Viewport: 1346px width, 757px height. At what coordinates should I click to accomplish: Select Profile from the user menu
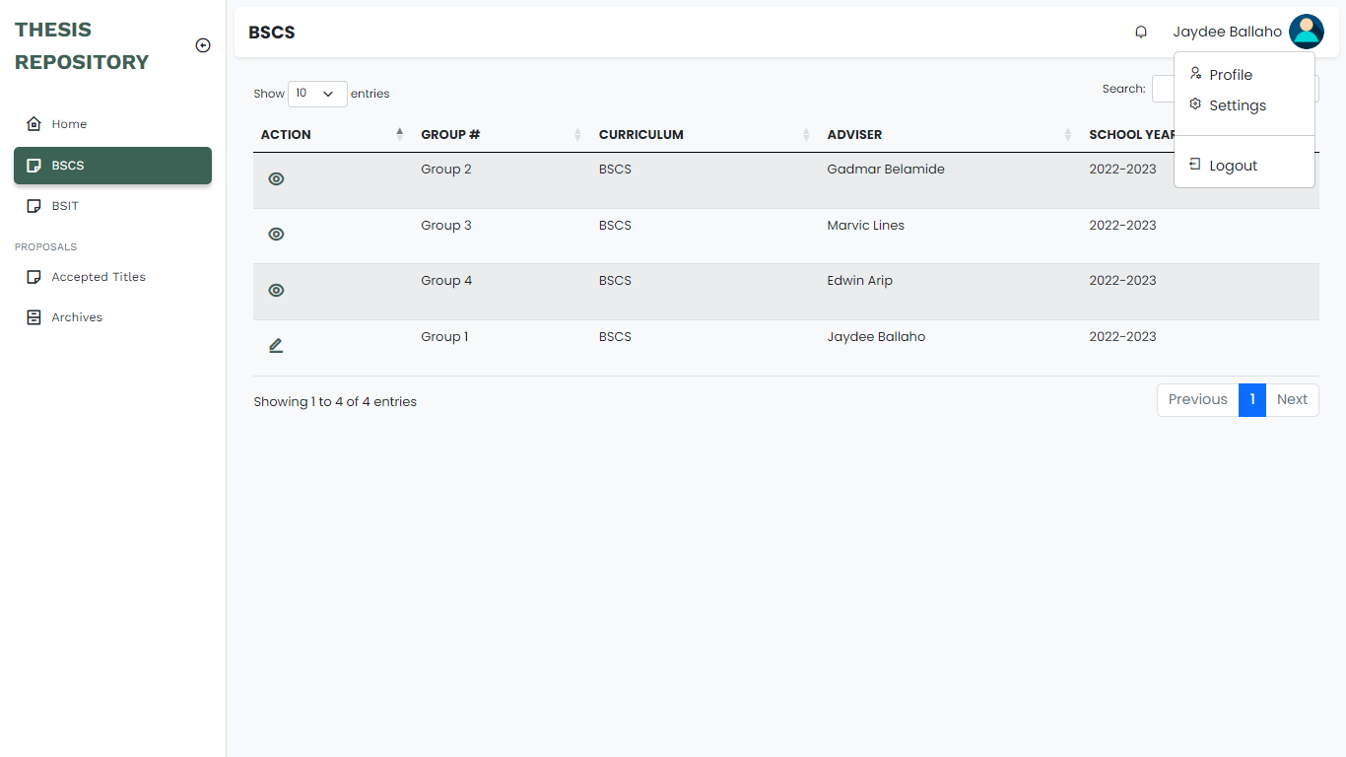(x=1230, y=75)
